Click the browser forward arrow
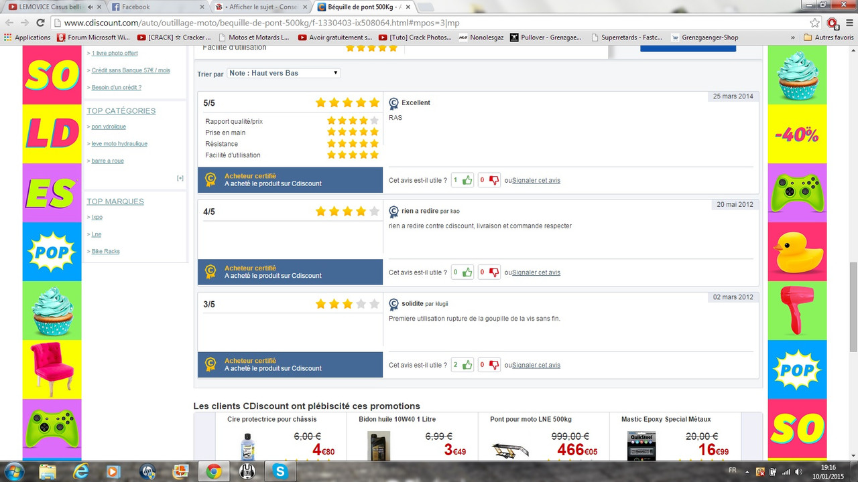The height and width of the screenshot is (482, 858). pos(25,23)
